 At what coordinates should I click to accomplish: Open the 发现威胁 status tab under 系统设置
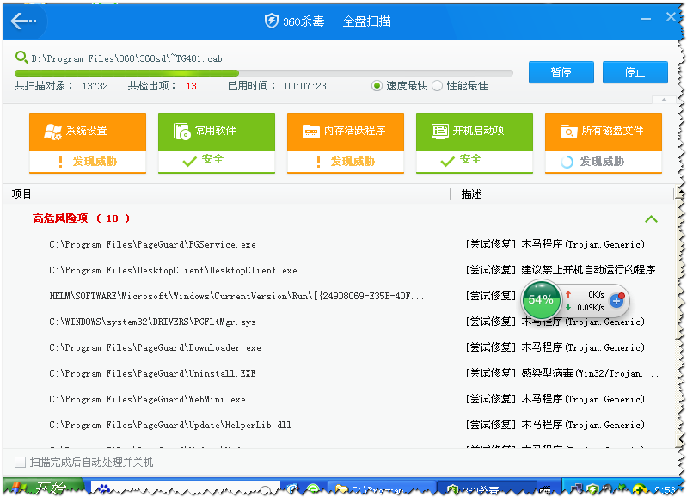(87, 161)
